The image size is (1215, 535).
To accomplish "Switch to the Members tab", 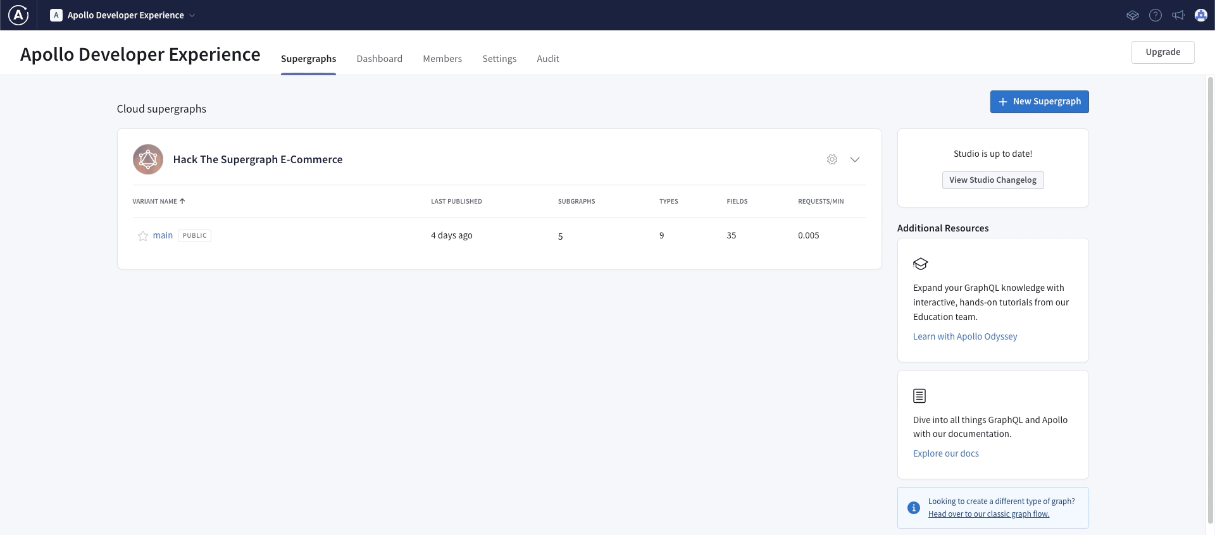I will (442, 59).
